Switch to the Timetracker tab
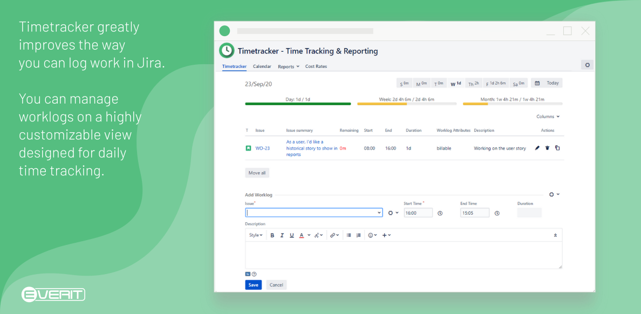The width and height of the screenshot is (641, 314). (x=234, y=66)
